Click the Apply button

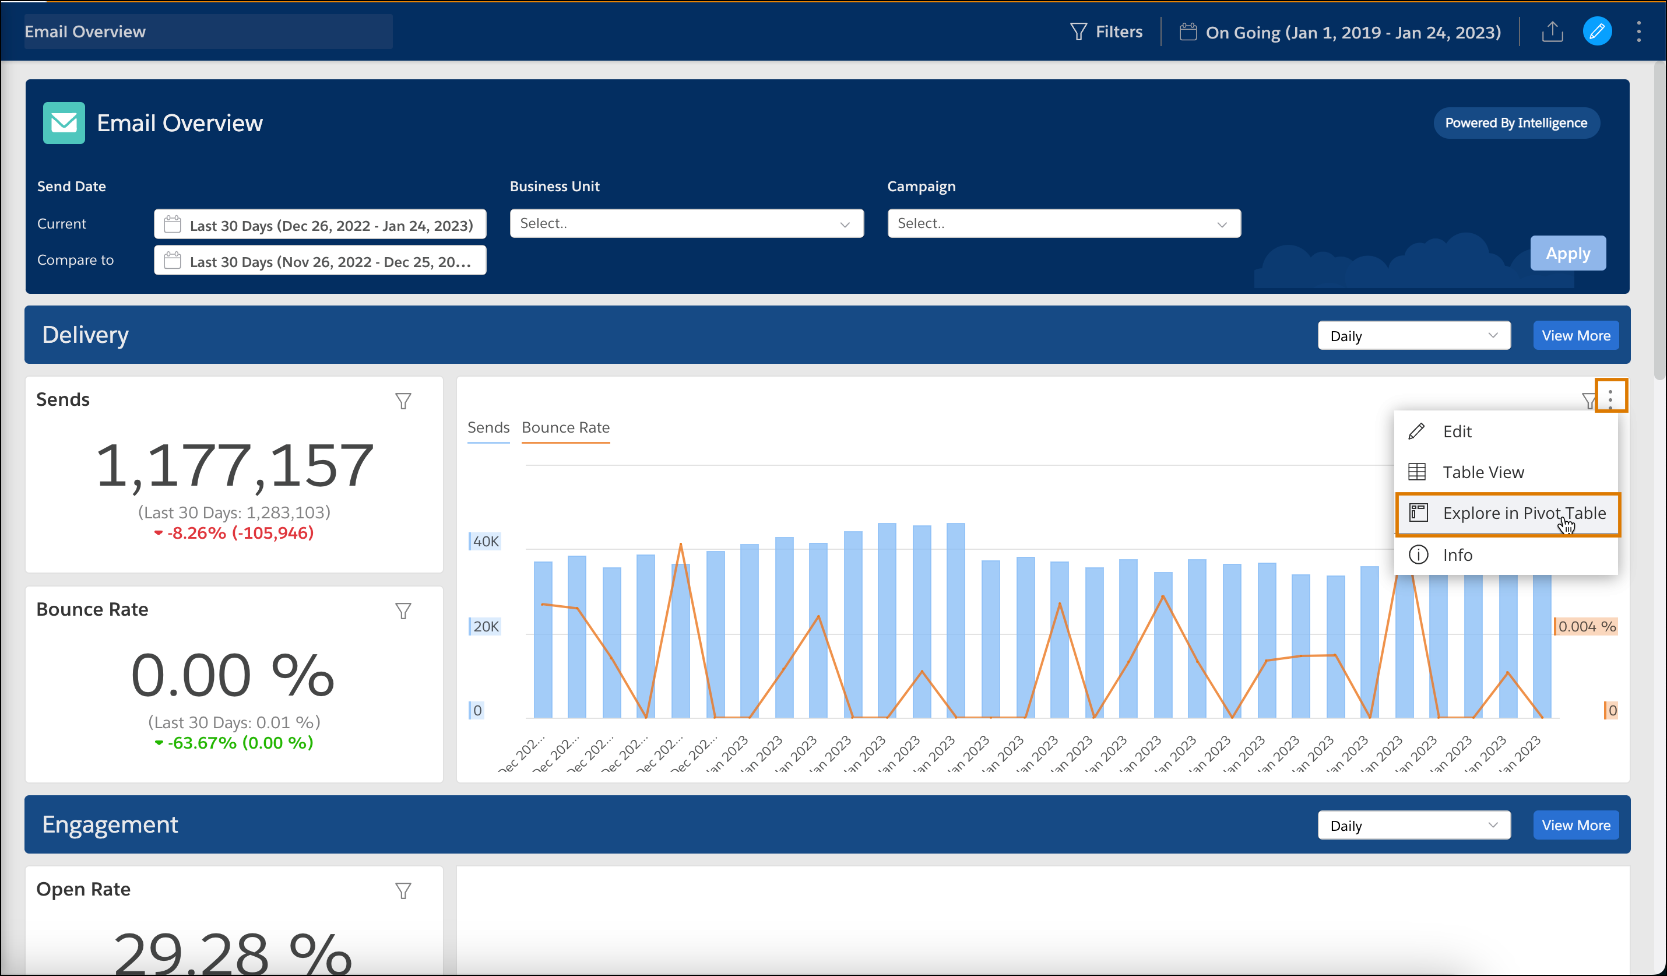[x=1568, y=253]
